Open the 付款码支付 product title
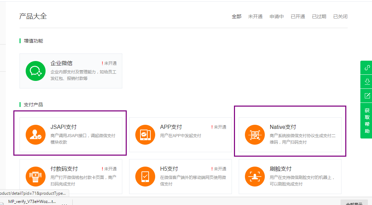372x205 pixels. click(x=64, y=169)
